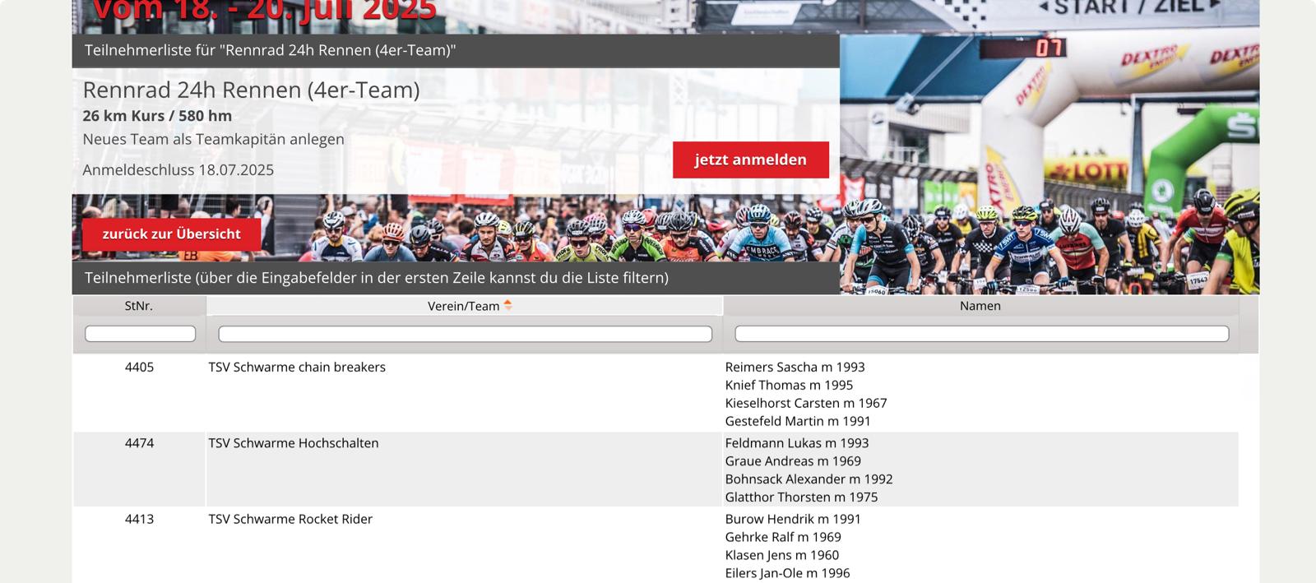
Task: Sort by the Verein/Team column header
Action: (464, 306)
